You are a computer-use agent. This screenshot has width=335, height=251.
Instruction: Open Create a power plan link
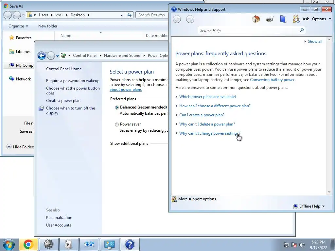(63, 101)
